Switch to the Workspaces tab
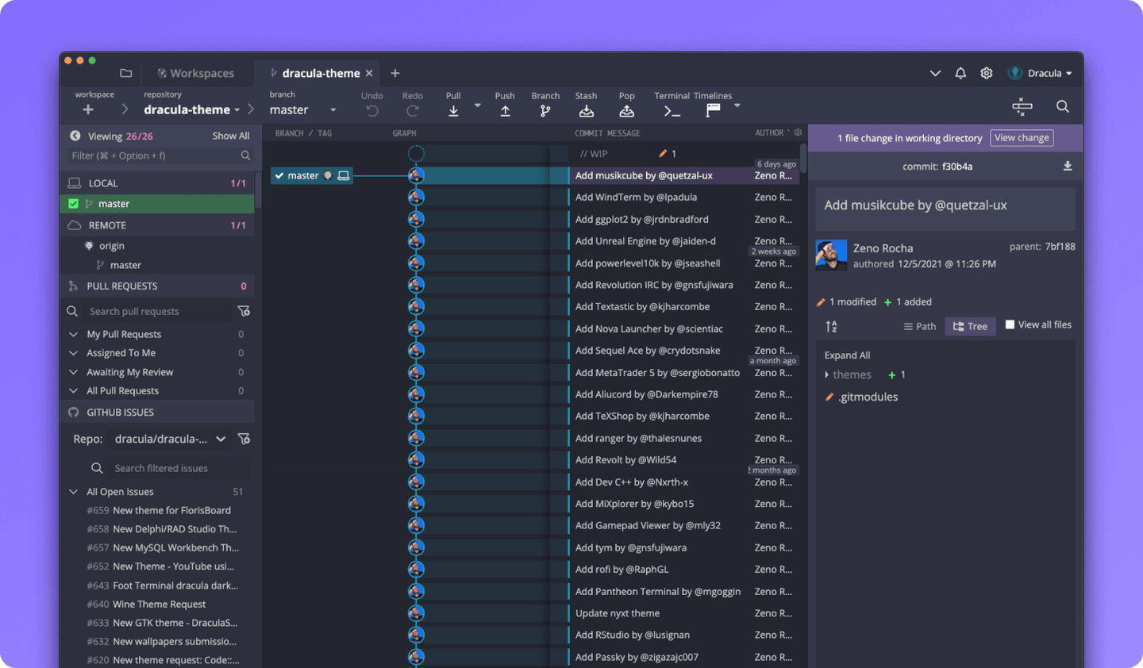The width and height of the screenshot is (1143, 668). [x=197, y=72]
